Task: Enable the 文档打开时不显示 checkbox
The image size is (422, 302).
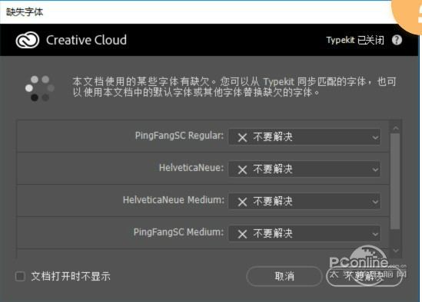Action: (x=21, y=276)
